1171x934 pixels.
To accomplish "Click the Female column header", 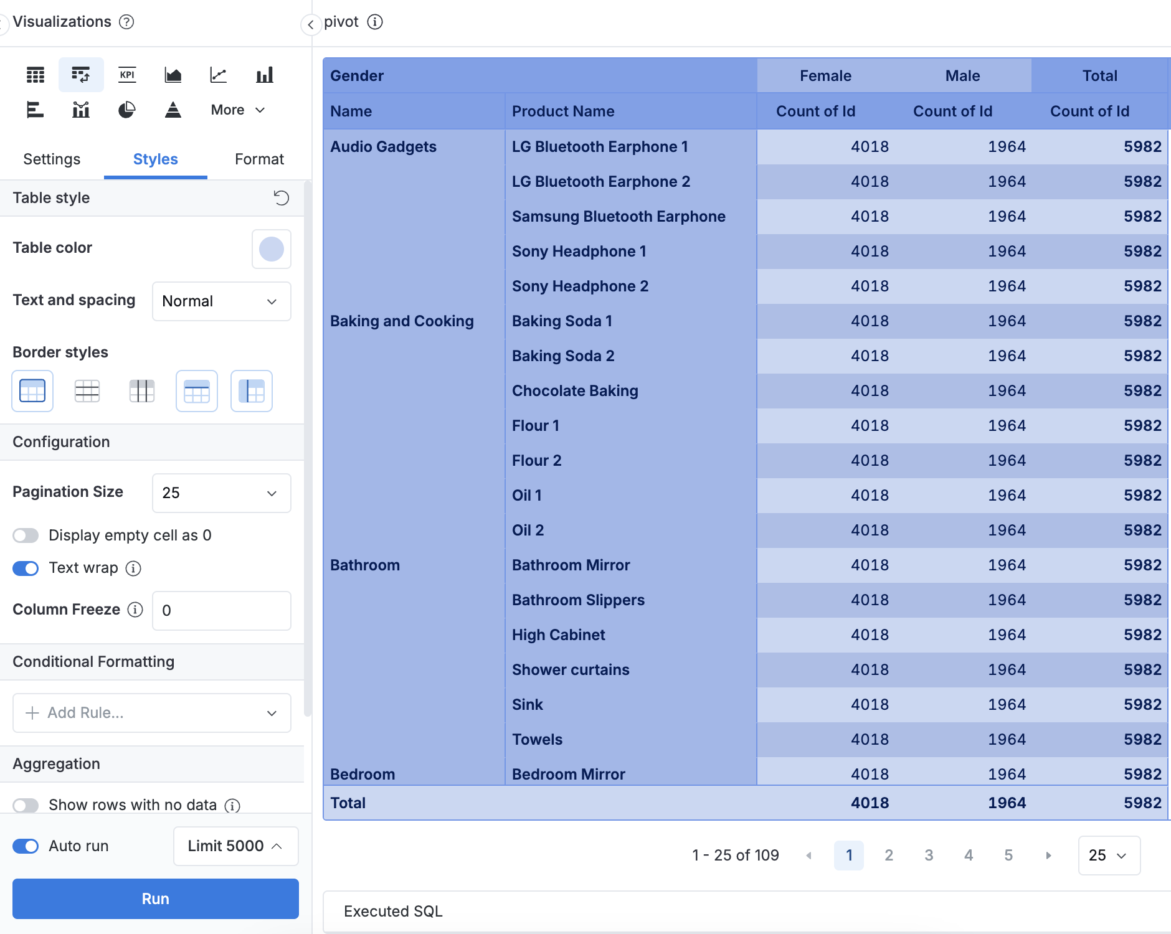I will click(825, 76).
